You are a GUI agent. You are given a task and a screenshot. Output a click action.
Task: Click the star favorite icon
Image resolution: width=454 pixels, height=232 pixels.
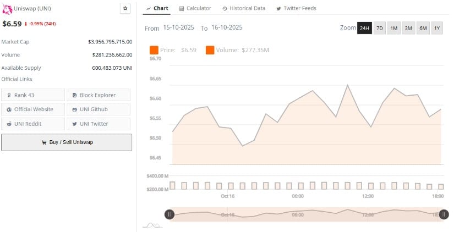click(x=125, y=8)
